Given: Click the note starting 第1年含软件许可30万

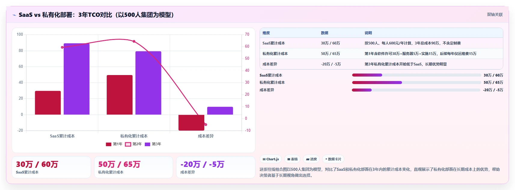Looking at the screenshot, I should tap(421, 54).
